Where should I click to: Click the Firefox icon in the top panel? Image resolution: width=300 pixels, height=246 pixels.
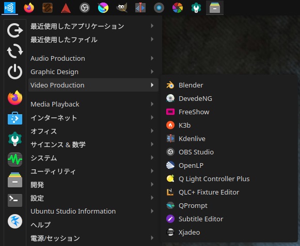click(29, 8)
